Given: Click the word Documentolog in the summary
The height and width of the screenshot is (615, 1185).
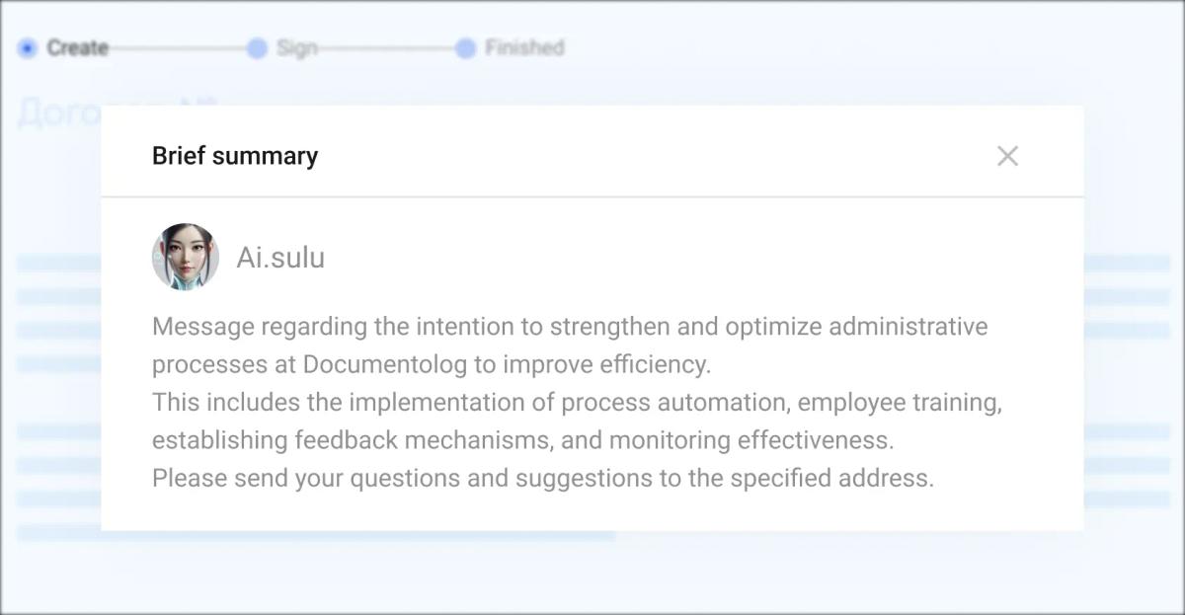Looking at the screenshot, I should point(385,364).
